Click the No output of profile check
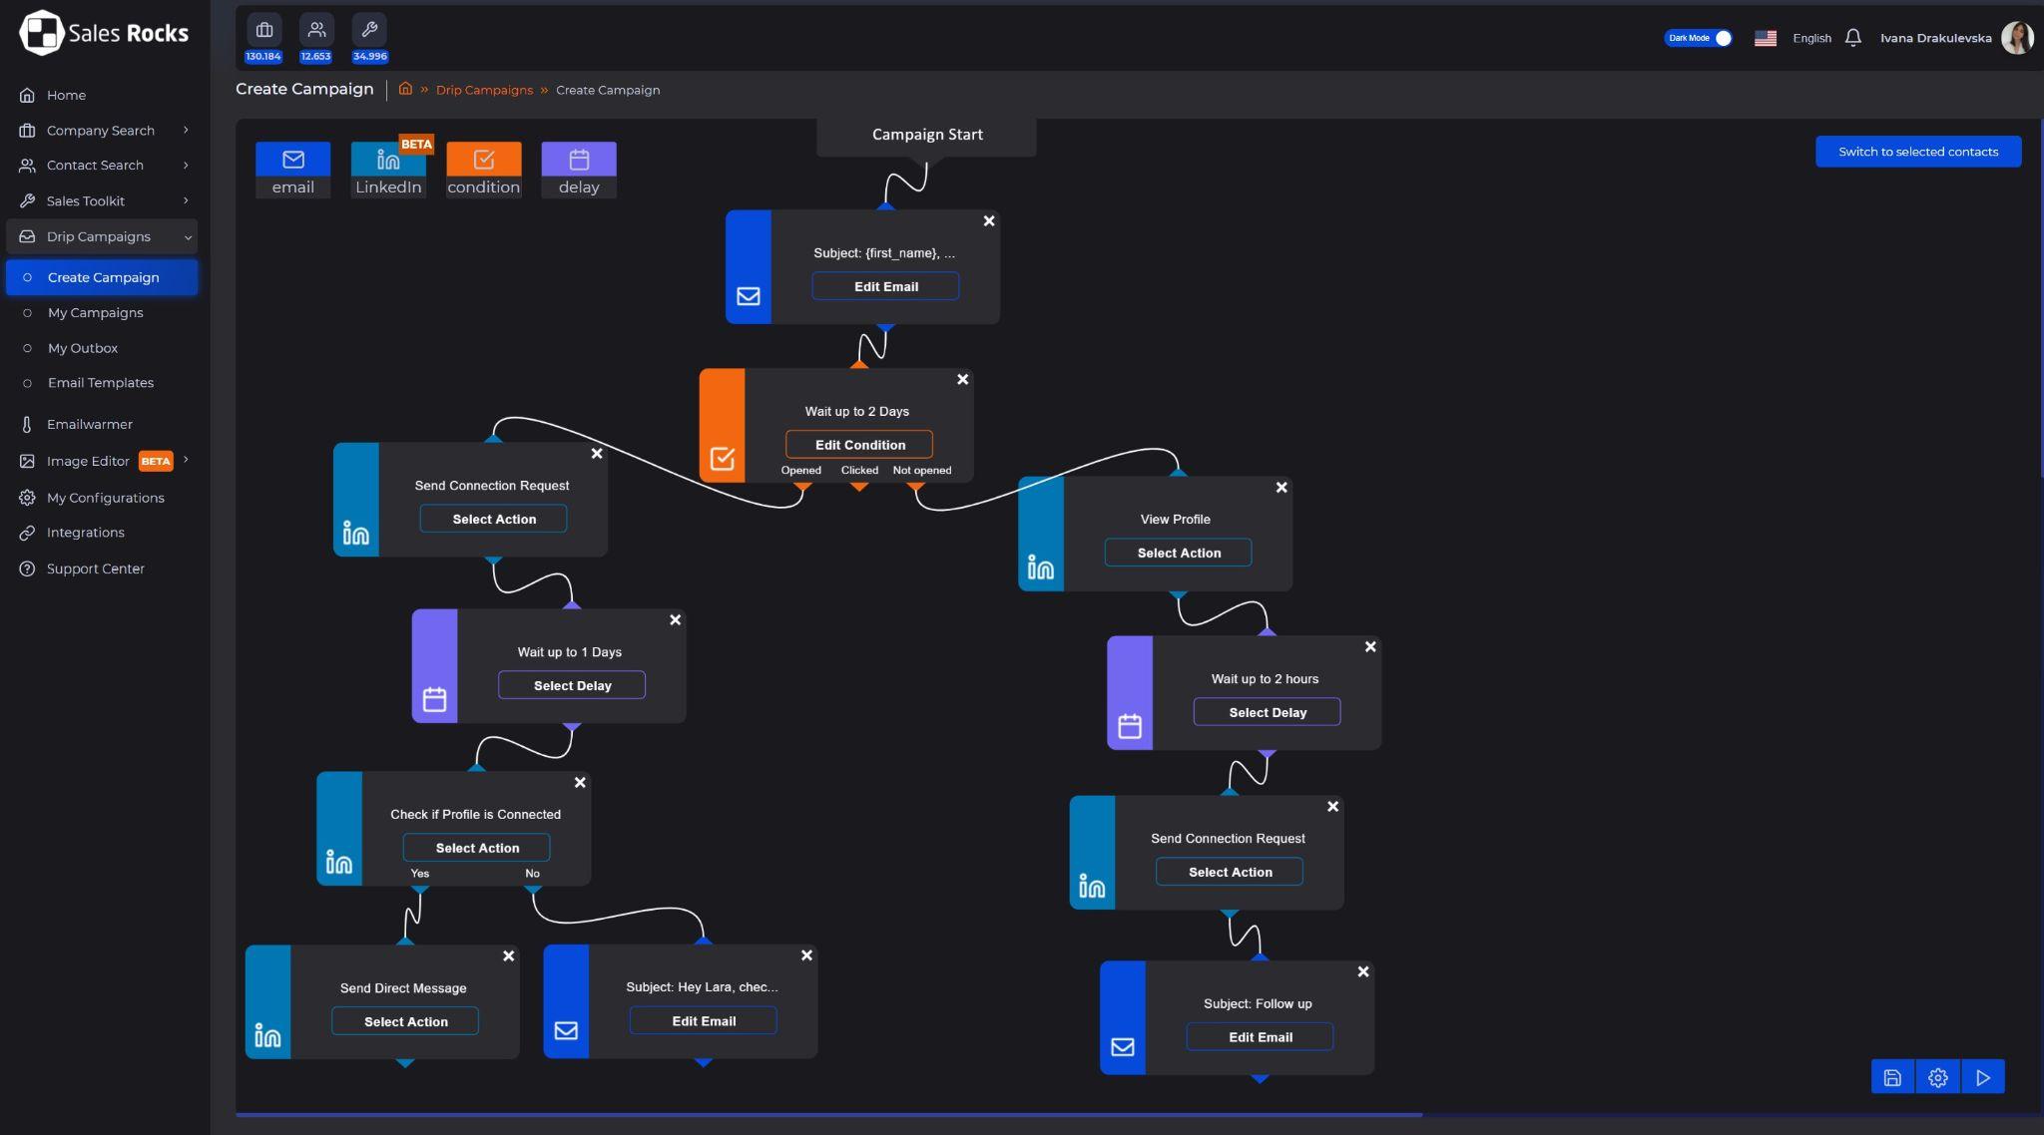The image size is (2044, 1135). [x=533, y=888]
